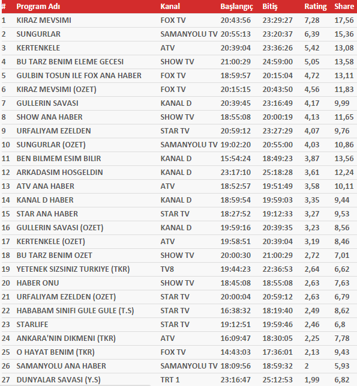
Task: Click rating 7,28 of KIRAZ MEVSIMI
Action: pyautogui.click(x=312, y=20)
